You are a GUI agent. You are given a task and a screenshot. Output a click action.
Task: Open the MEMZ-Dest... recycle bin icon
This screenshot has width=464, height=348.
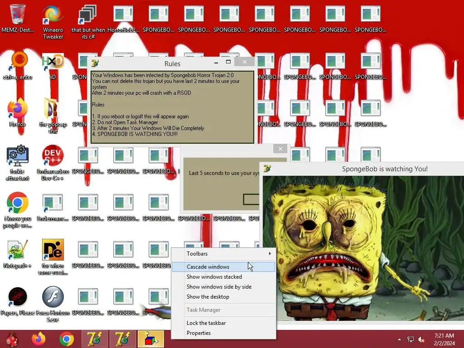pos(18,18)
